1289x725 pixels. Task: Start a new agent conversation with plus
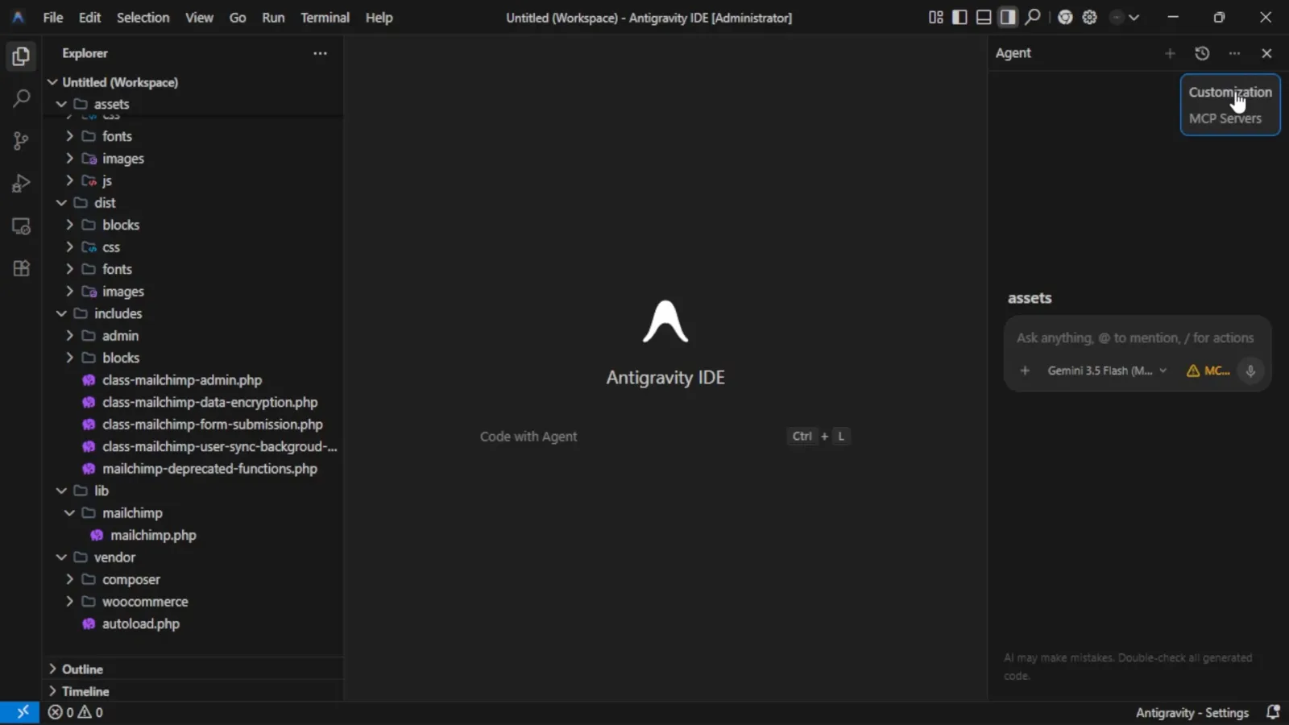(x=1170, y=53)
